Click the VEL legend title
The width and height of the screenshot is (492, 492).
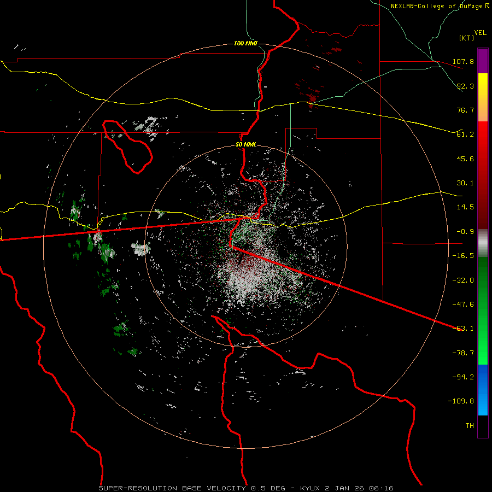click(481, 33)
